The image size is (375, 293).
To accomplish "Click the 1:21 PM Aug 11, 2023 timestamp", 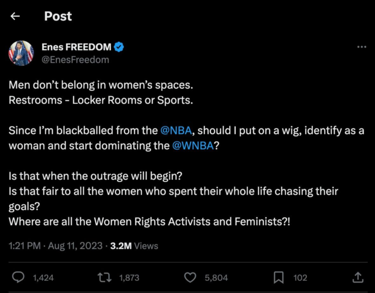I will (55, 246).
